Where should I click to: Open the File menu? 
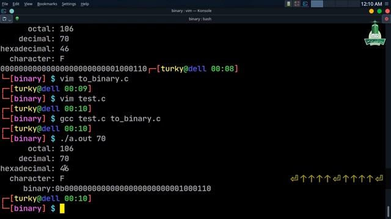pos(5,4)
